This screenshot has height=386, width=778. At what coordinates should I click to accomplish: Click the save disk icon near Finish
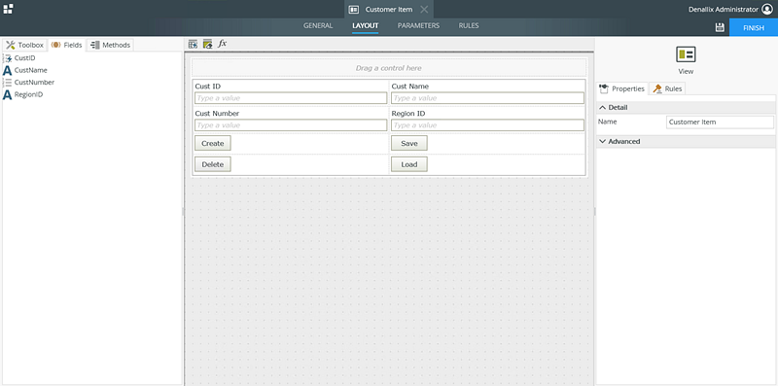(720, 28)
